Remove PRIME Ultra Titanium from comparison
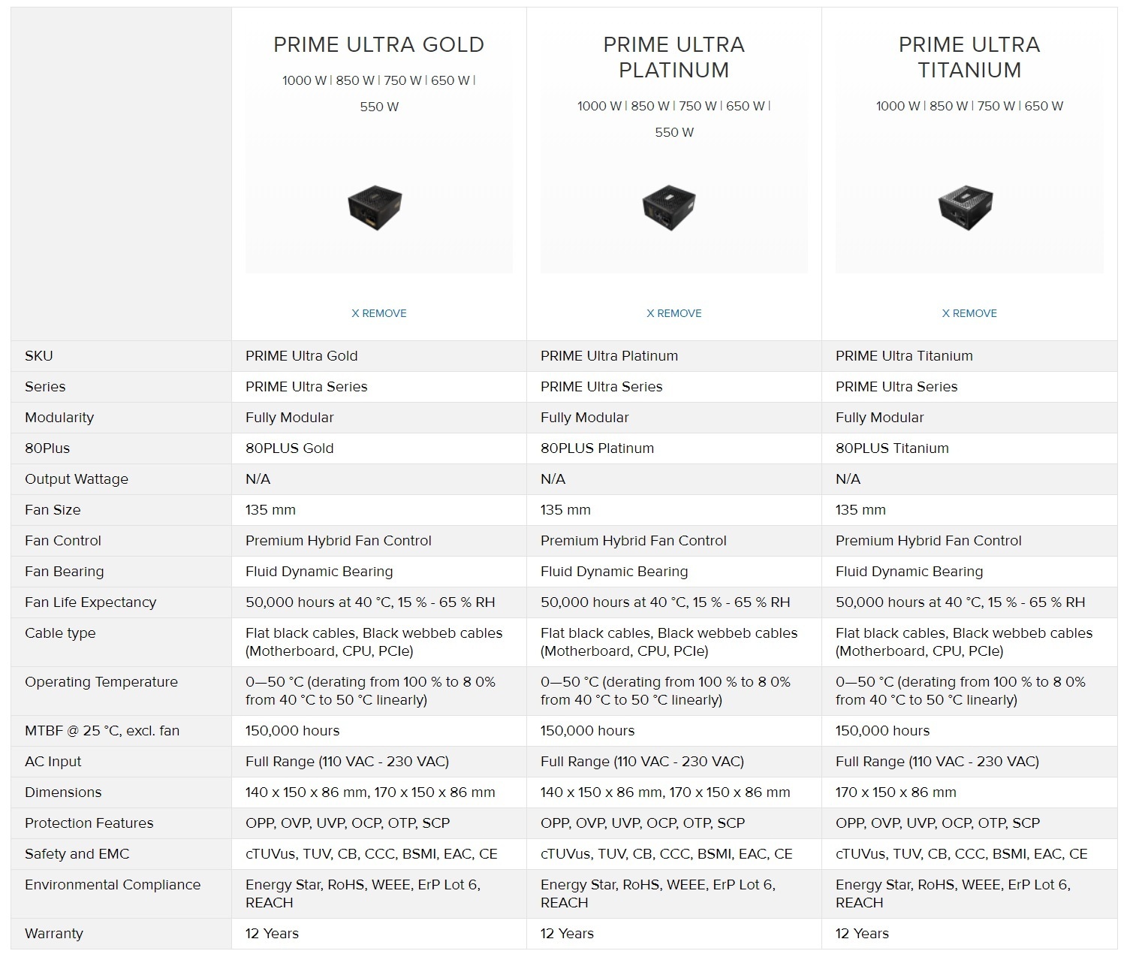The image size is (1133, 960). coord(969,313)
